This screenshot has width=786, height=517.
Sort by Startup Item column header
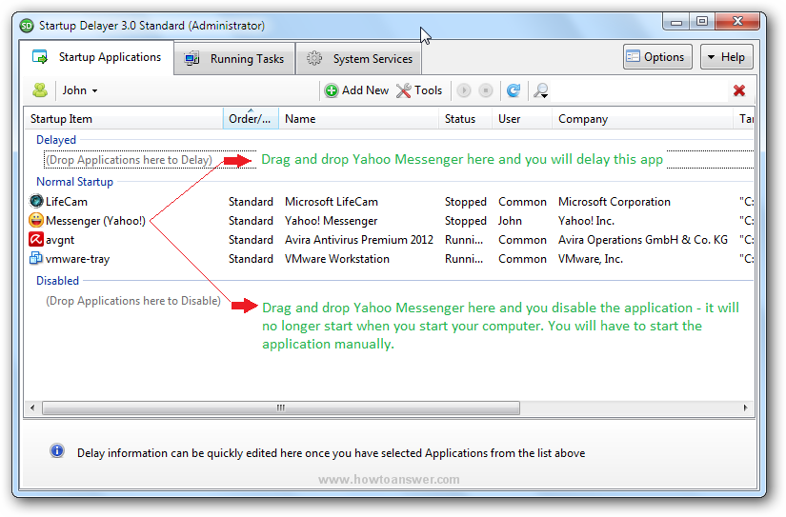tap(123, 119)
